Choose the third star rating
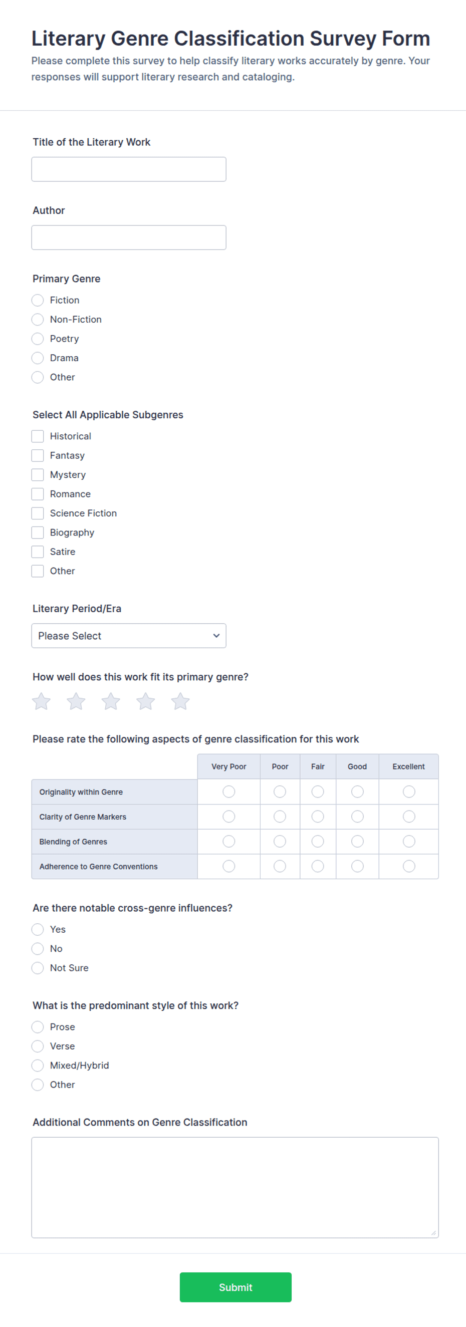 (x=111, y=701)
